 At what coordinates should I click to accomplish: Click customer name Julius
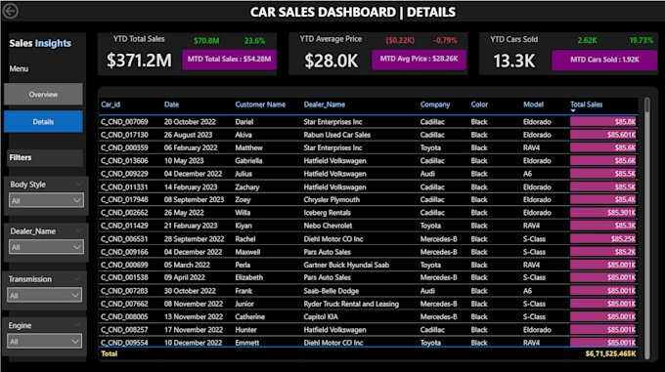pos(244,174)
